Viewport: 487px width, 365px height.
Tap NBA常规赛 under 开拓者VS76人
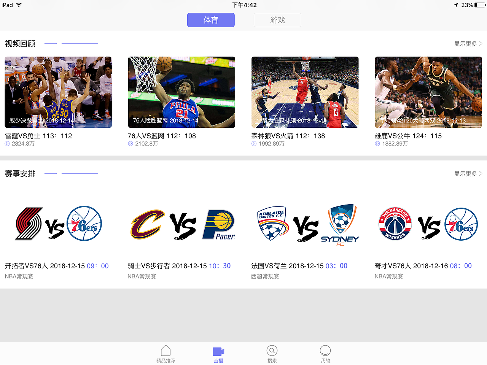pyautogui.click(x=19, y=276)
